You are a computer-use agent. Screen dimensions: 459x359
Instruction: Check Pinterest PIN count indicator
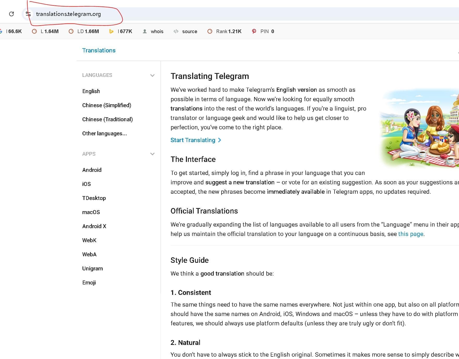click(263, 31)
